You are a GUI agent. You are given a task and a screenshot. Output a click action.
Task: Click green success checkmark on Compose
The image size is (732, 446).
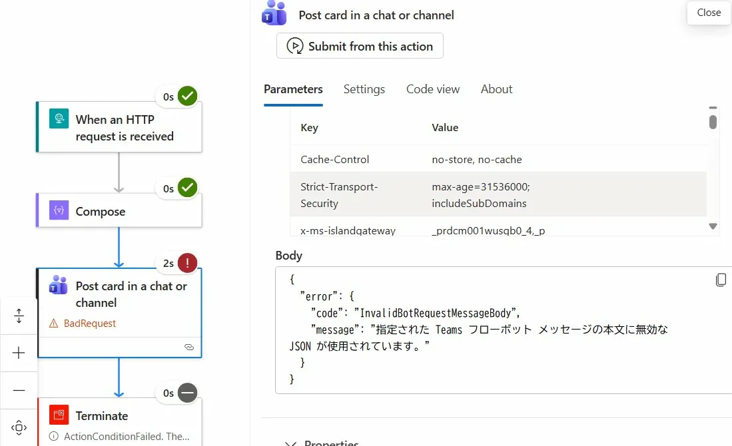pyautogui.click(x=187, y=188)
